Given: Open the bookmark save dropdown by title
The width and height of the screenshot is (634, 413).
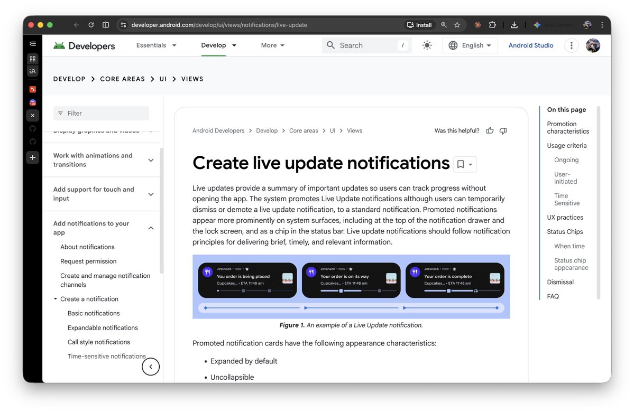Looking at the screenshot, I should pos(465,164).
